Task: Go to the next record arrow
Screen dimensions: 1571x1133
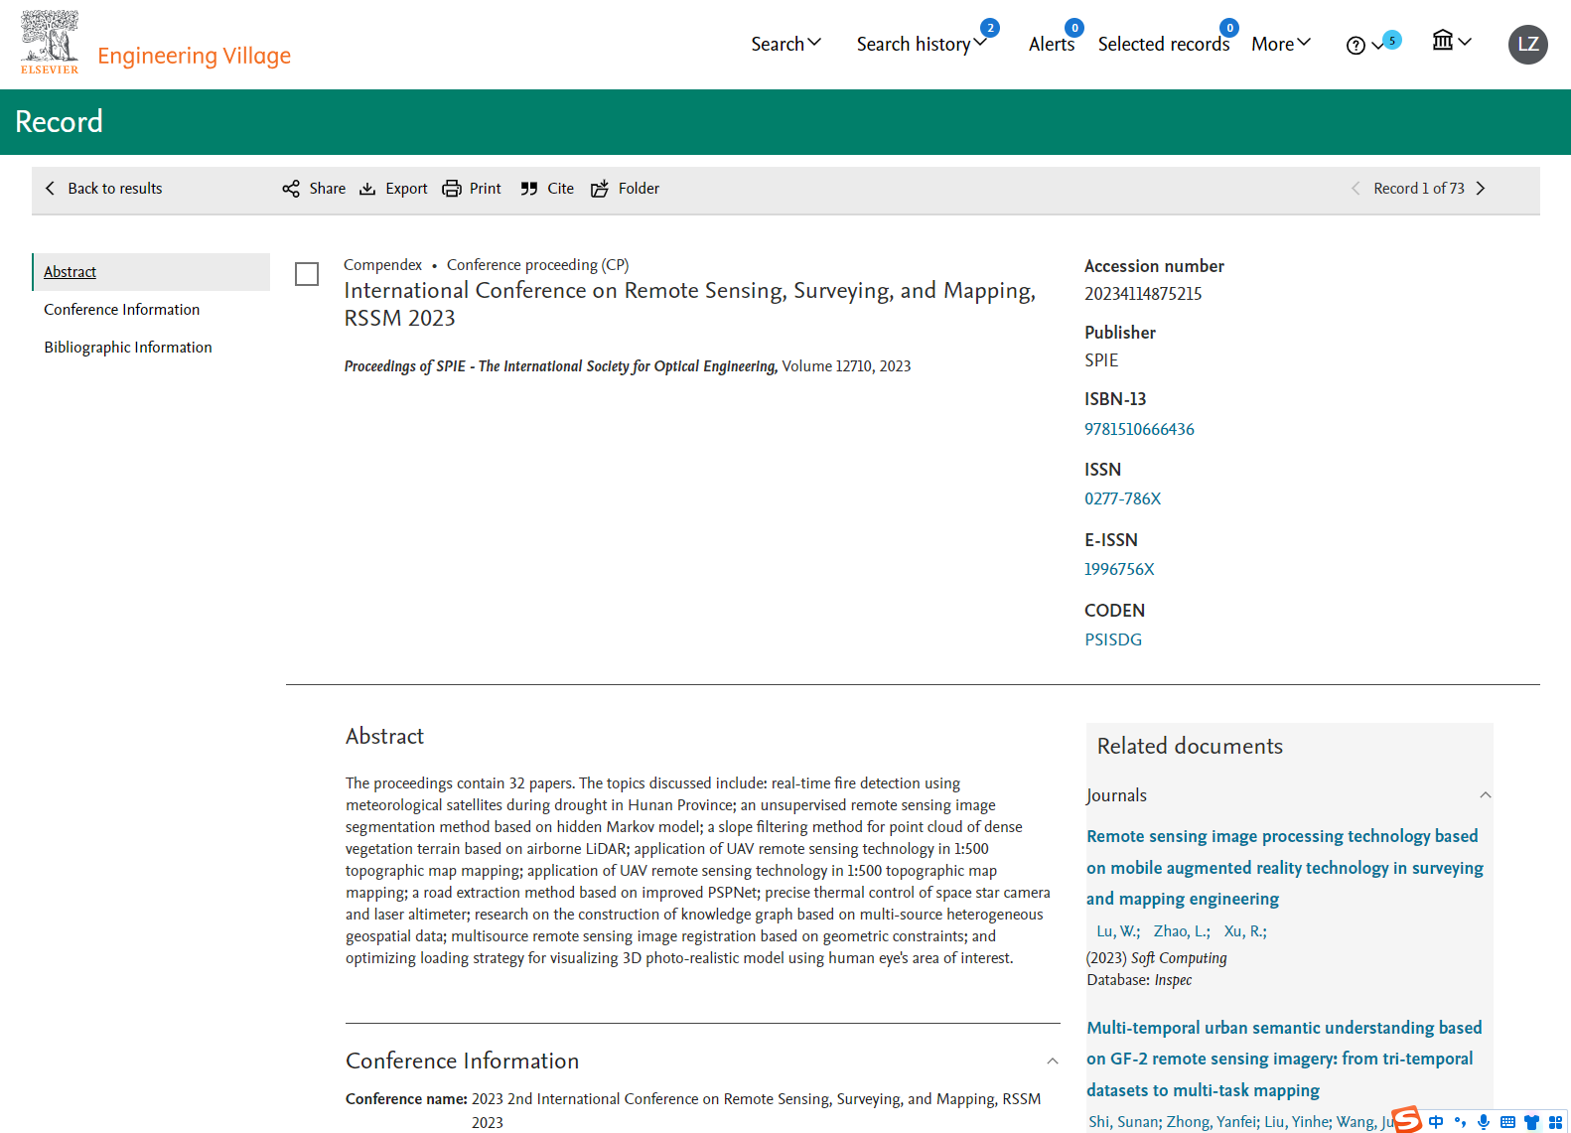Action: [1481, 189]
